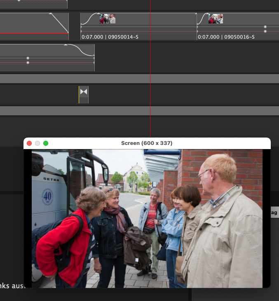Click the "Screen (600 x 337)" title bar

147,143
